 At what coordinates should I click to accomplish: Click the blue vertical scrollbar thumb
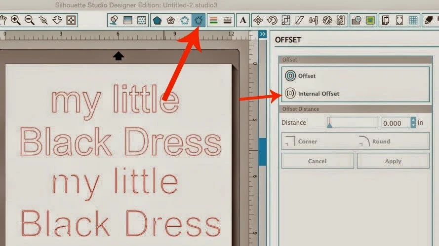262,151
